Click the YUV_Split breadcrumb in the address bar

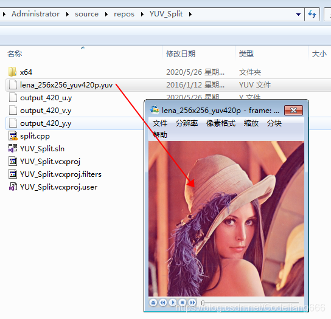coord(166,14)
